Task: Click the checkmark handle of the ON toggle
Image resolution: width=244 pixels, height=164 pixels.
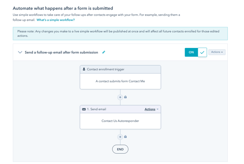Action: tap(202, 52)
